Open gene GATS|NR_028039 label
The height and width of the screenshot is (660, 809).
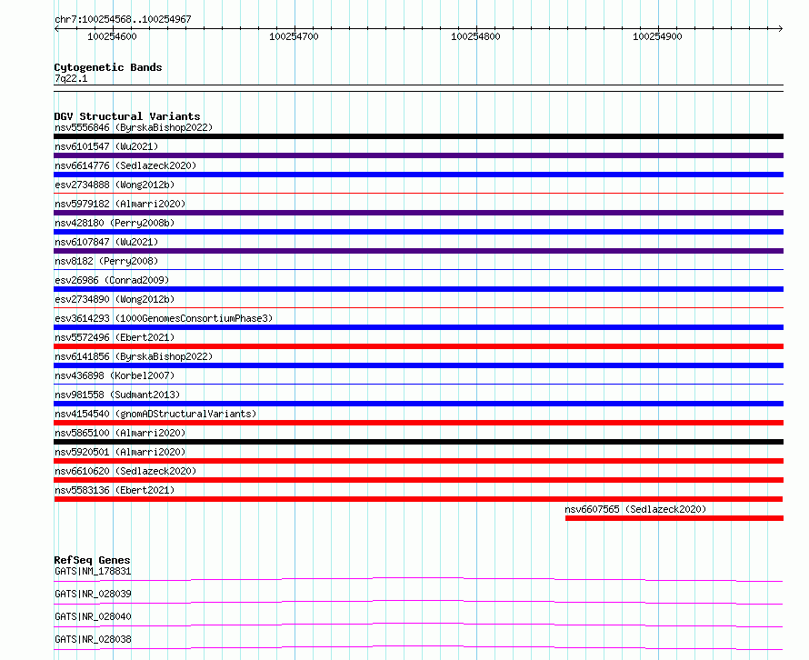click(x=93, y=594)
